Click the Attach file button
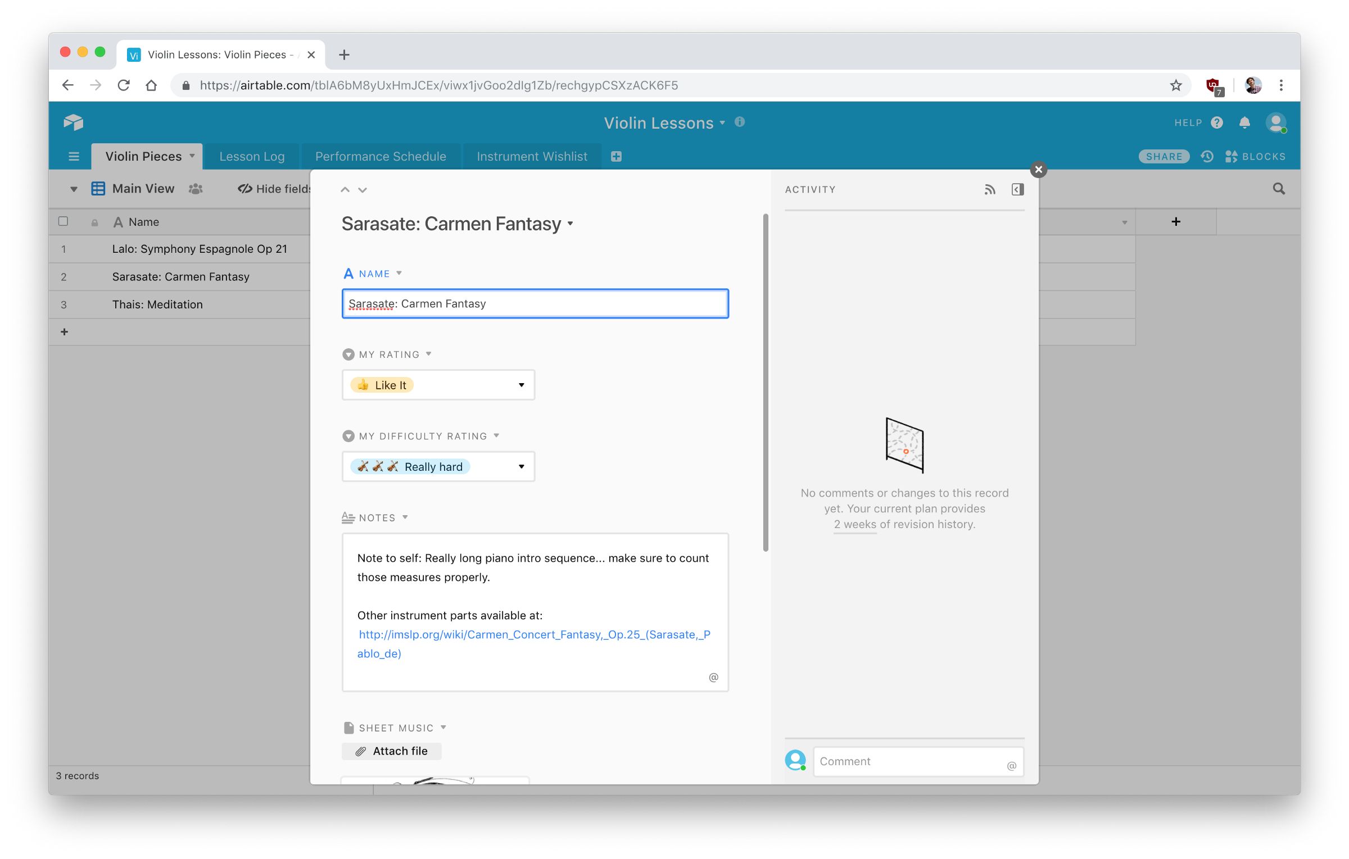This screenshot has height=859, width=1349. click(392, 751)
